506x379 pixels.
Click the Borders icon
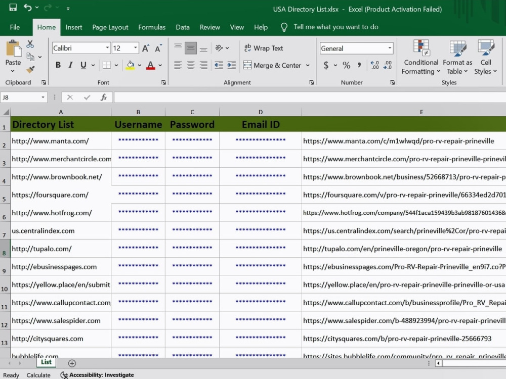[x=106, y=65]
